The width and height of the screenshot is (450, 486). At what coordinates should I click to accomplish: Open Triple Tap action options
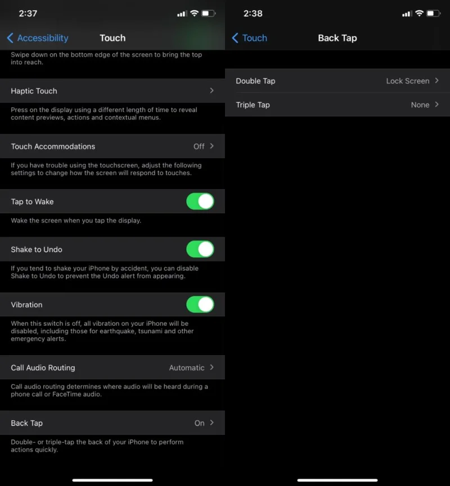coord(337,105)
